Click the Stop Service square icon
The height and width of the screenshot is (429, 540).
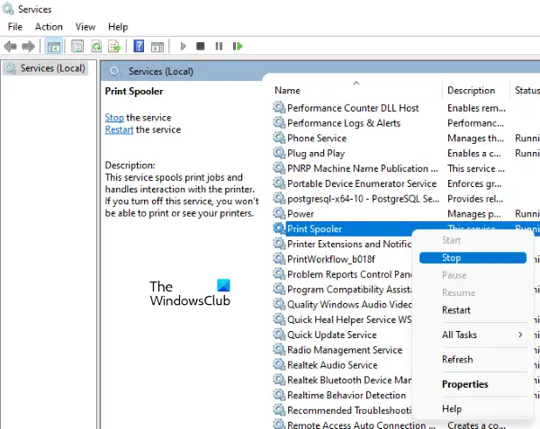[x=200, y=46]
